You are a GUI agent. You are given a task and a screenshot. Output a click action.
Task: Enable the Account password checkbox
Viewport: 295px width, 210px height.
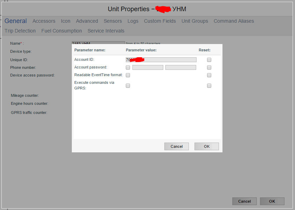pyautogui.click(x=128, y=67)
